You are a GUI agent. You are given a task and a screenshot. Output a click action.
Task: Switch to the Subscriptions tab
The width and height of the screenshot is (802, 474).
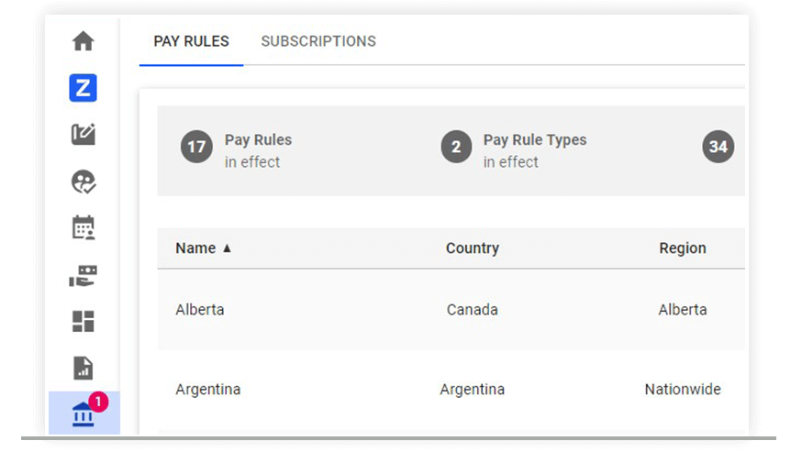pyautogui.click(x=318, y=41)
